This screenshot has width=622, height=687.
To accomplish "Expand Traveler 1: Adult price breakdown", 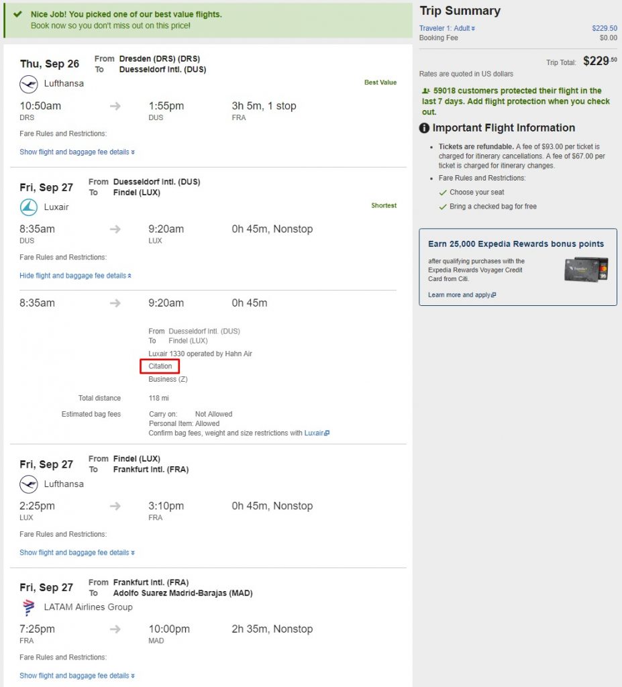I will point(447,28).
